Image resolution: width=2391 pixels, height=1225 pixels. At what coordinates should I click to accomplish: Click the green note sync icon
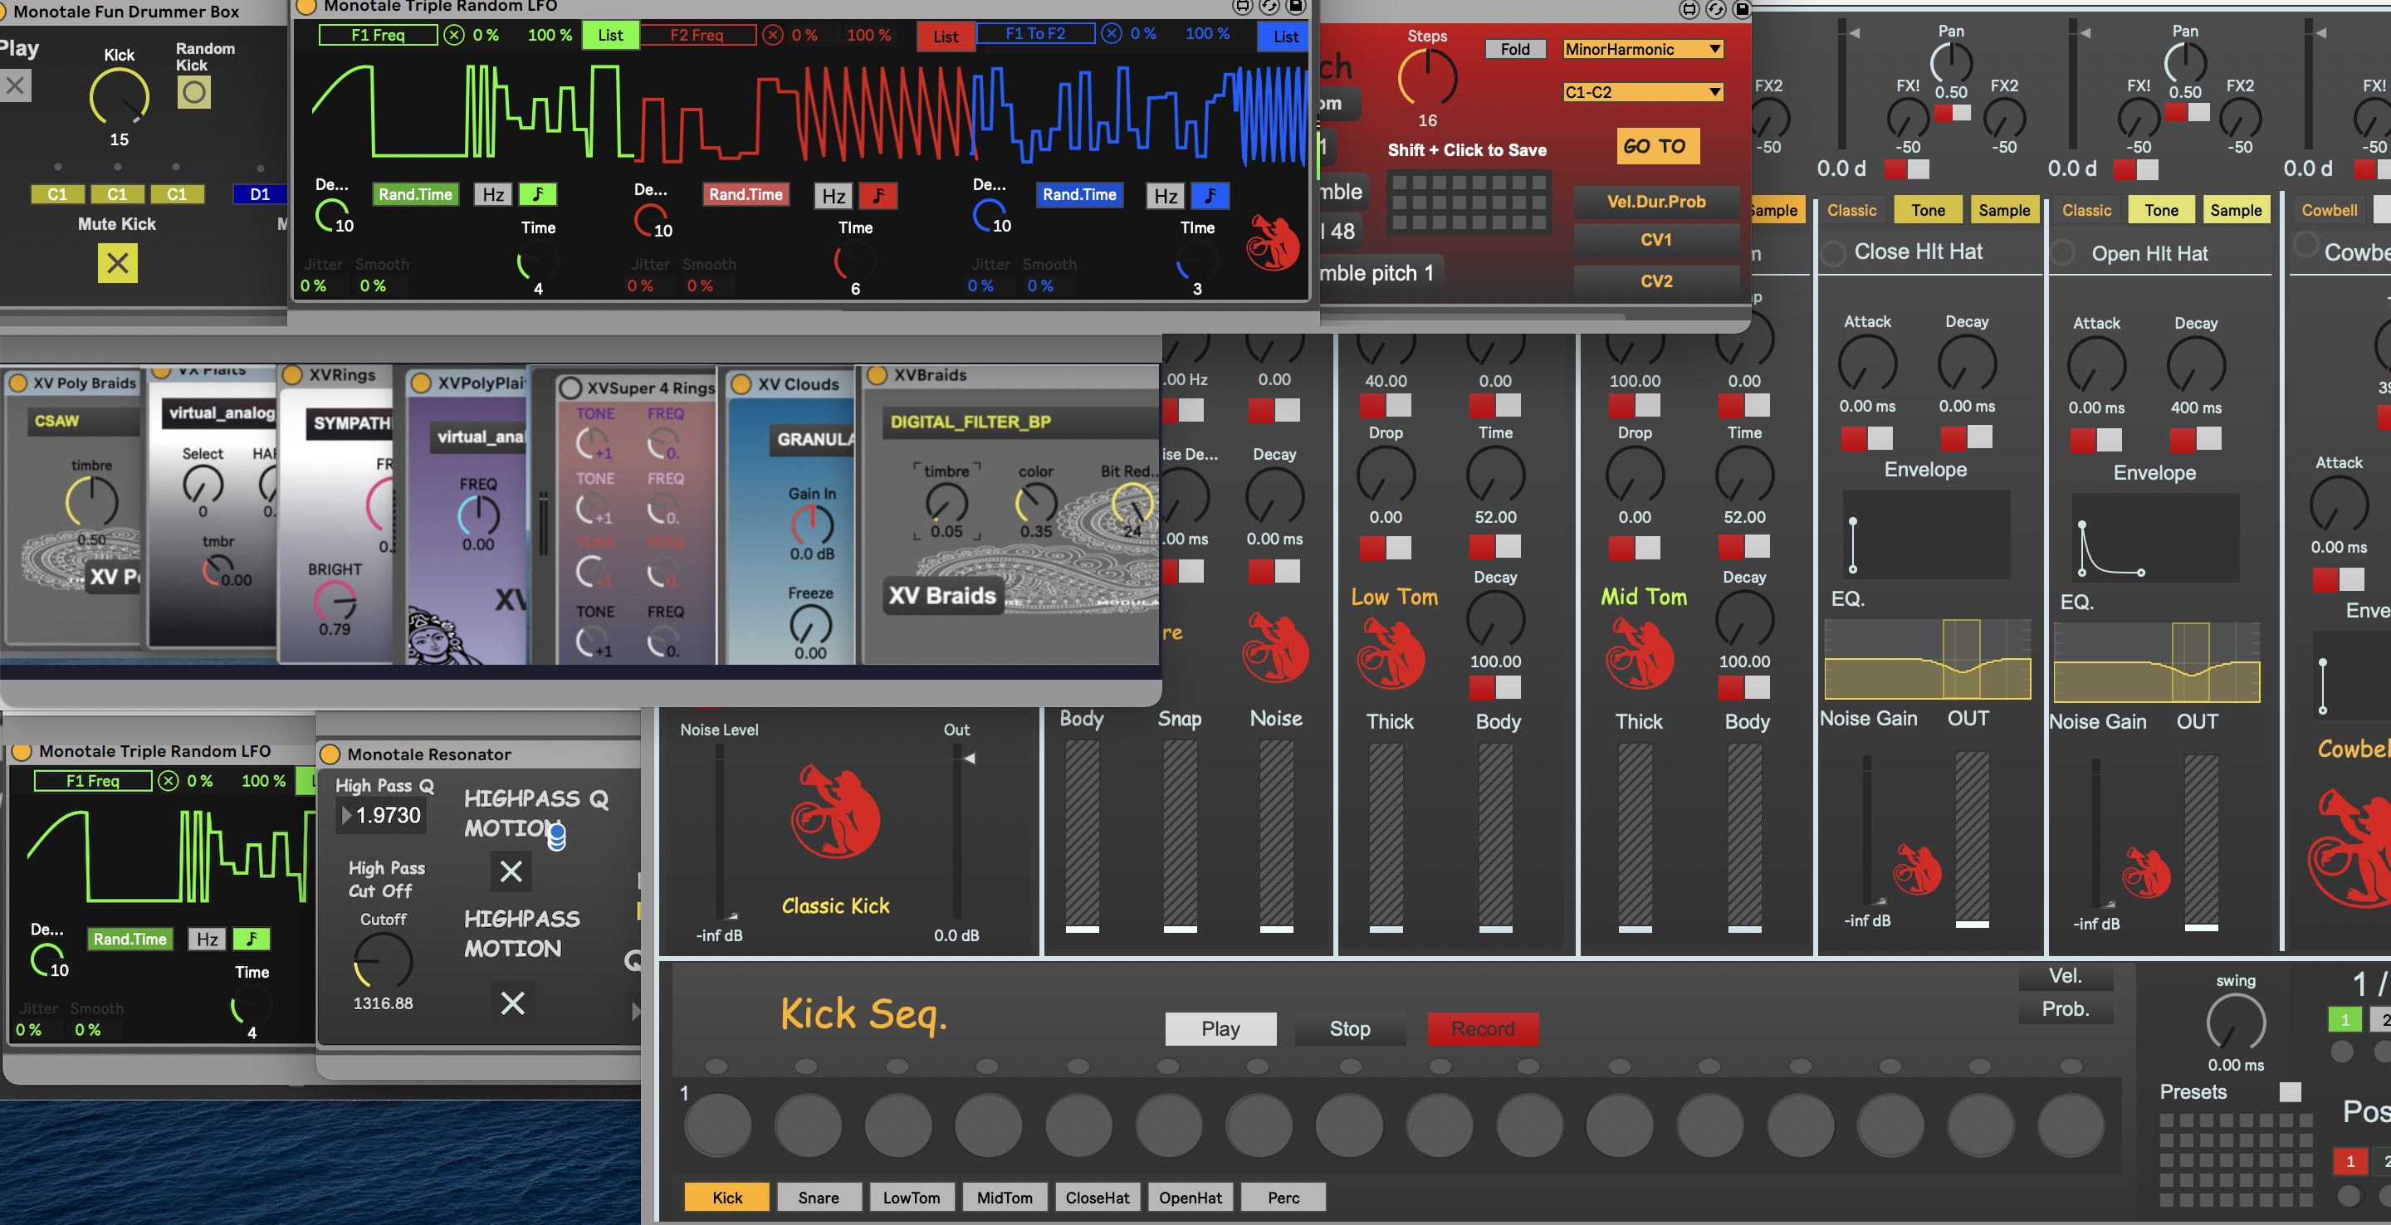click(537, 195)
